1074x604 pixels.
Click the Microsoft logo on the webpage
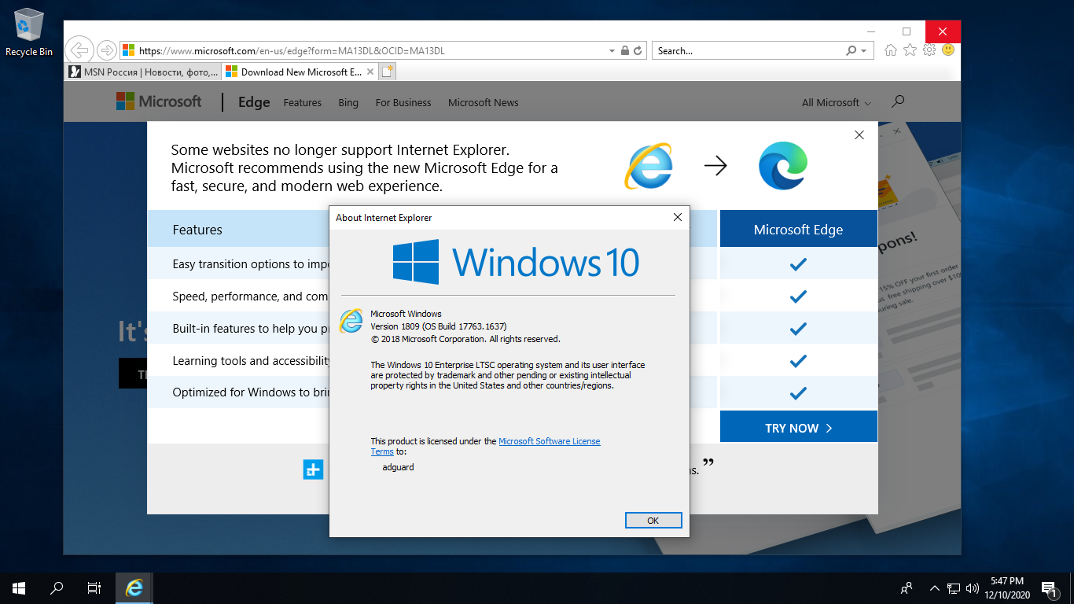(159, 101)
